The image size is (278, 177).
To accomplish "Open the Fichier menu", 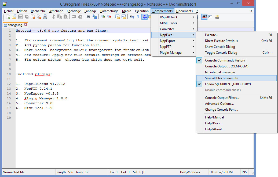I will tap(9, 11).
